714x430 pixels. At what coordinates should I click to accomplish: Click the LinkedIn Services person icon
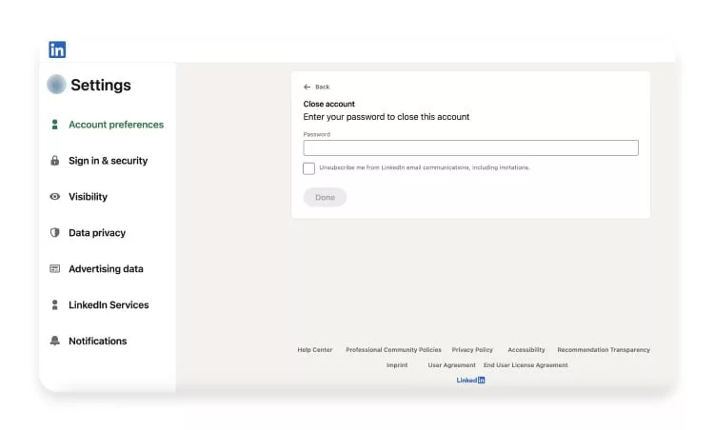tap(55, 305)
